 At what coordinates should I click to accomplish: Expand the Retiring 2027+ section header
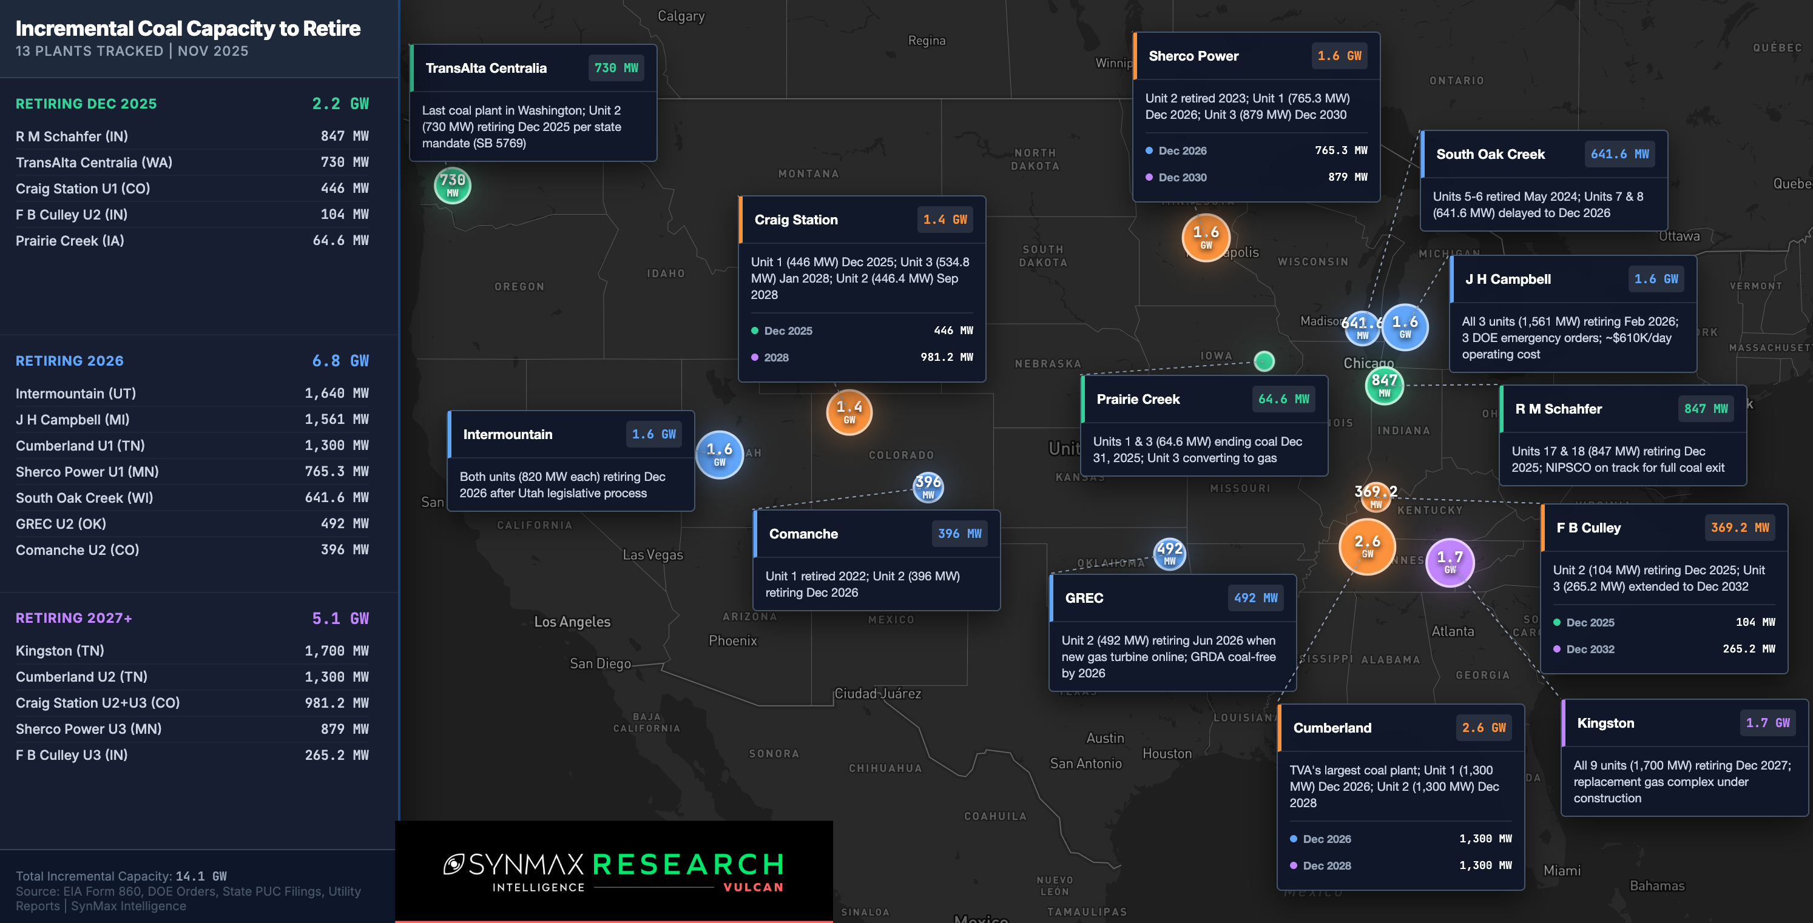[x=73, y=618]
